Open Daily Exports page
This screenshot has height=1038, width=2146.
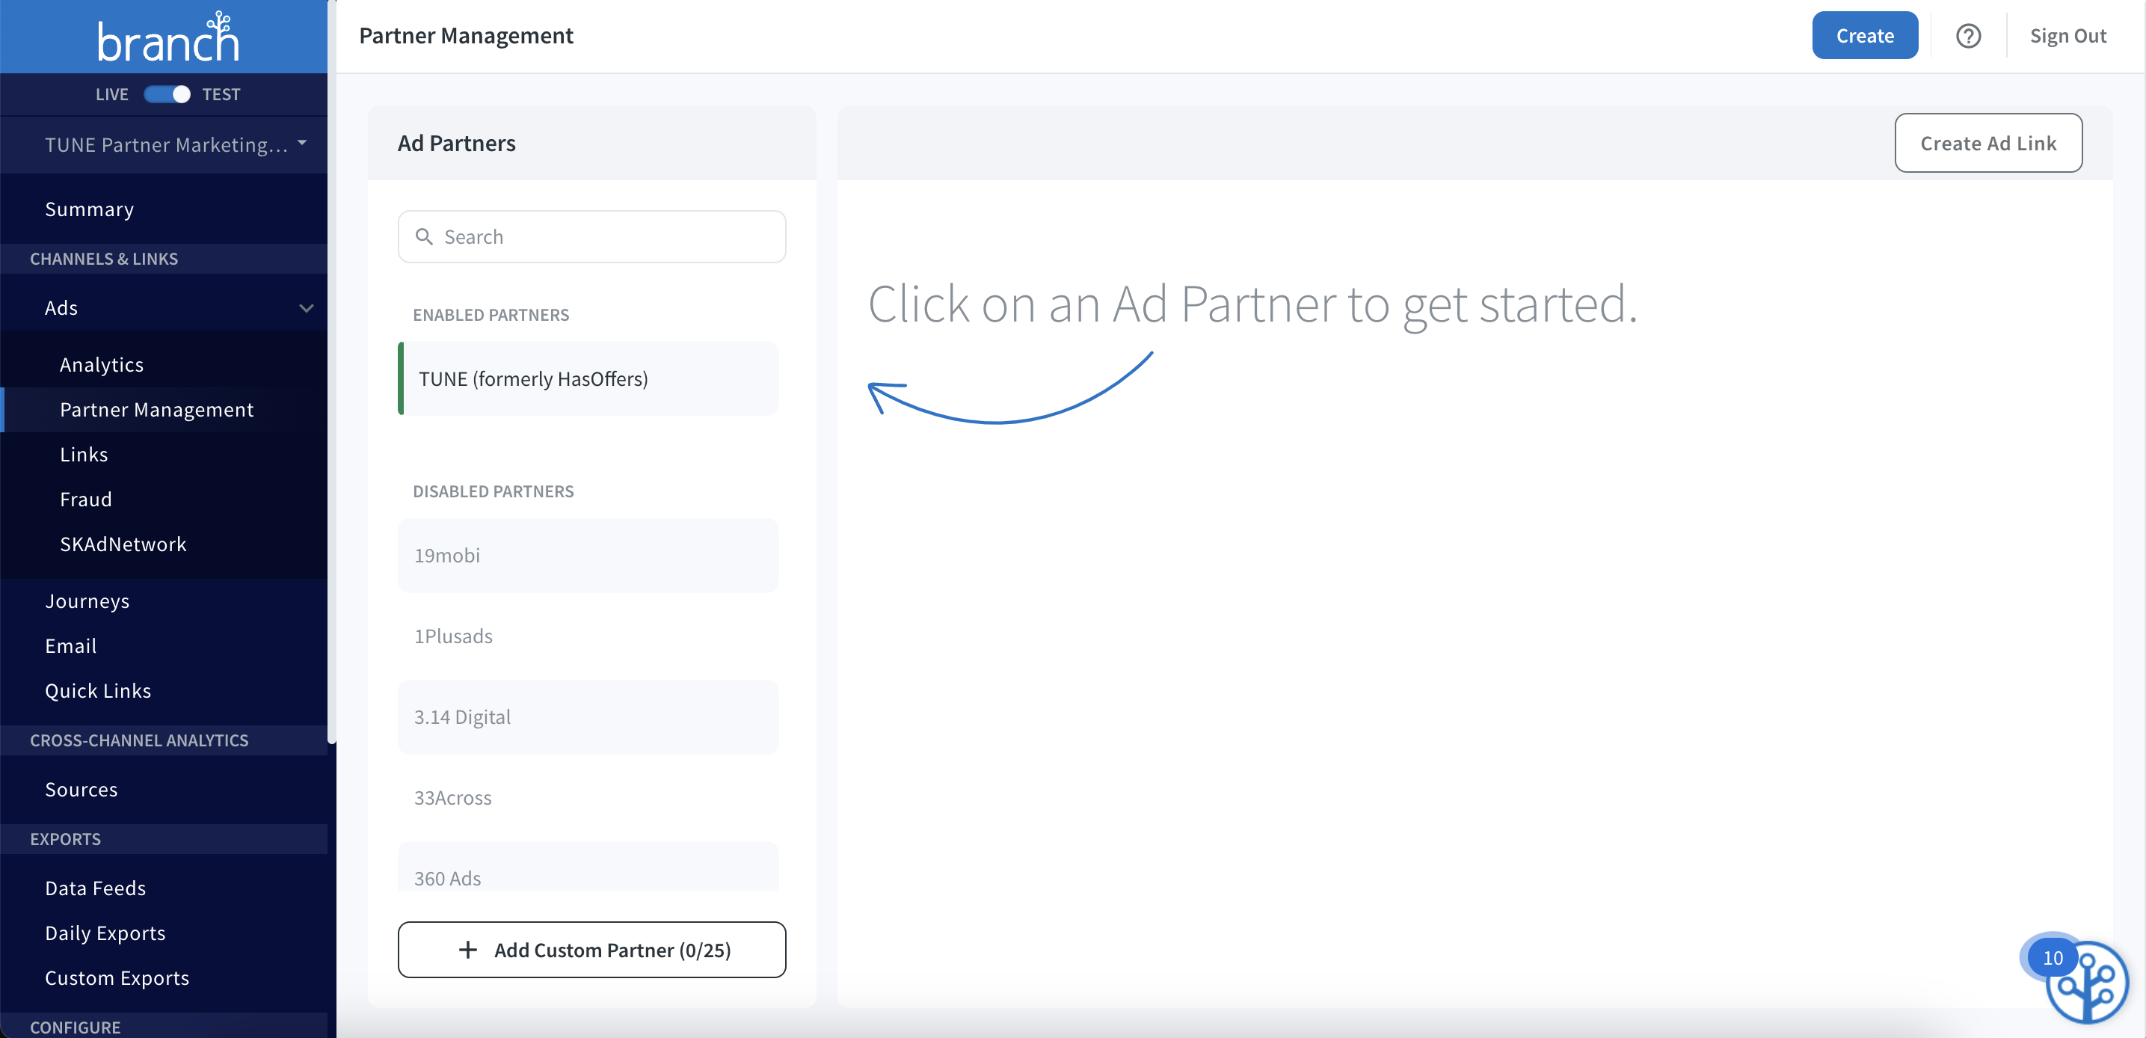[105, 933]
